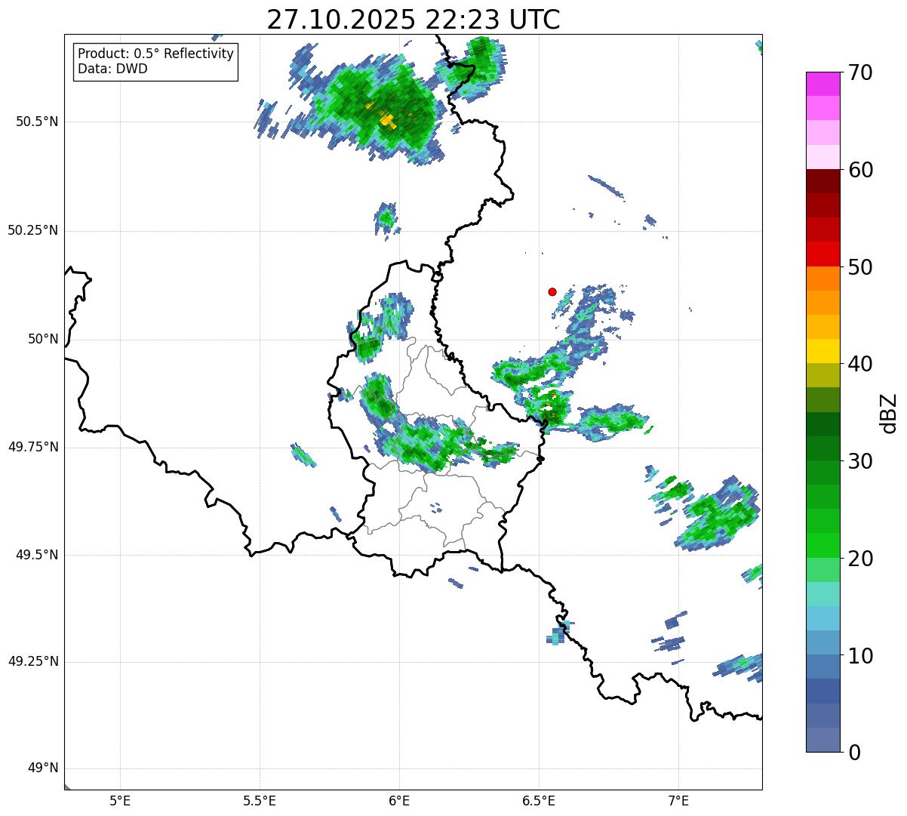Click the colorbar tick label 50

860,267
